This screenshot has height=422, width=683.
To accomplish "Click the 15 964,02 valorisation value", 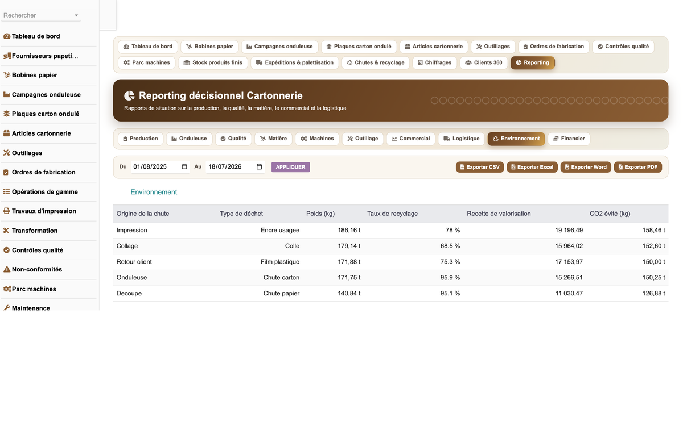I will (569, 246).
